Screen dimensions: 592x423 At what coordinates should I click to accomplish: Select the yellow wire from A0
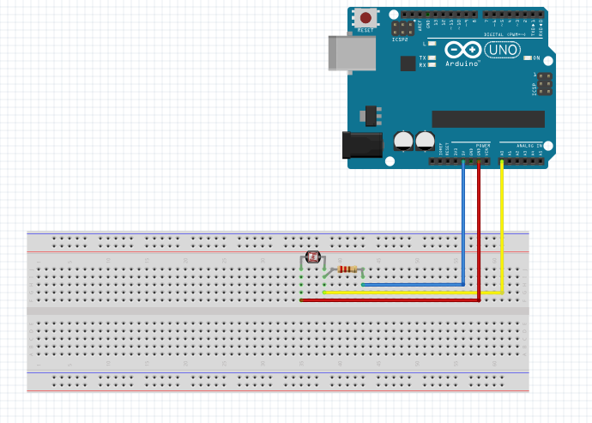coord(502,227)
